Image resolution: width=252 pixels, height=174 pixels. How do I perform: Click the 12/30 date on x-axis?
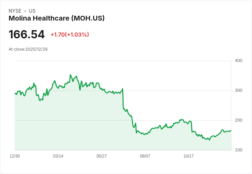[x=15, y=156]
